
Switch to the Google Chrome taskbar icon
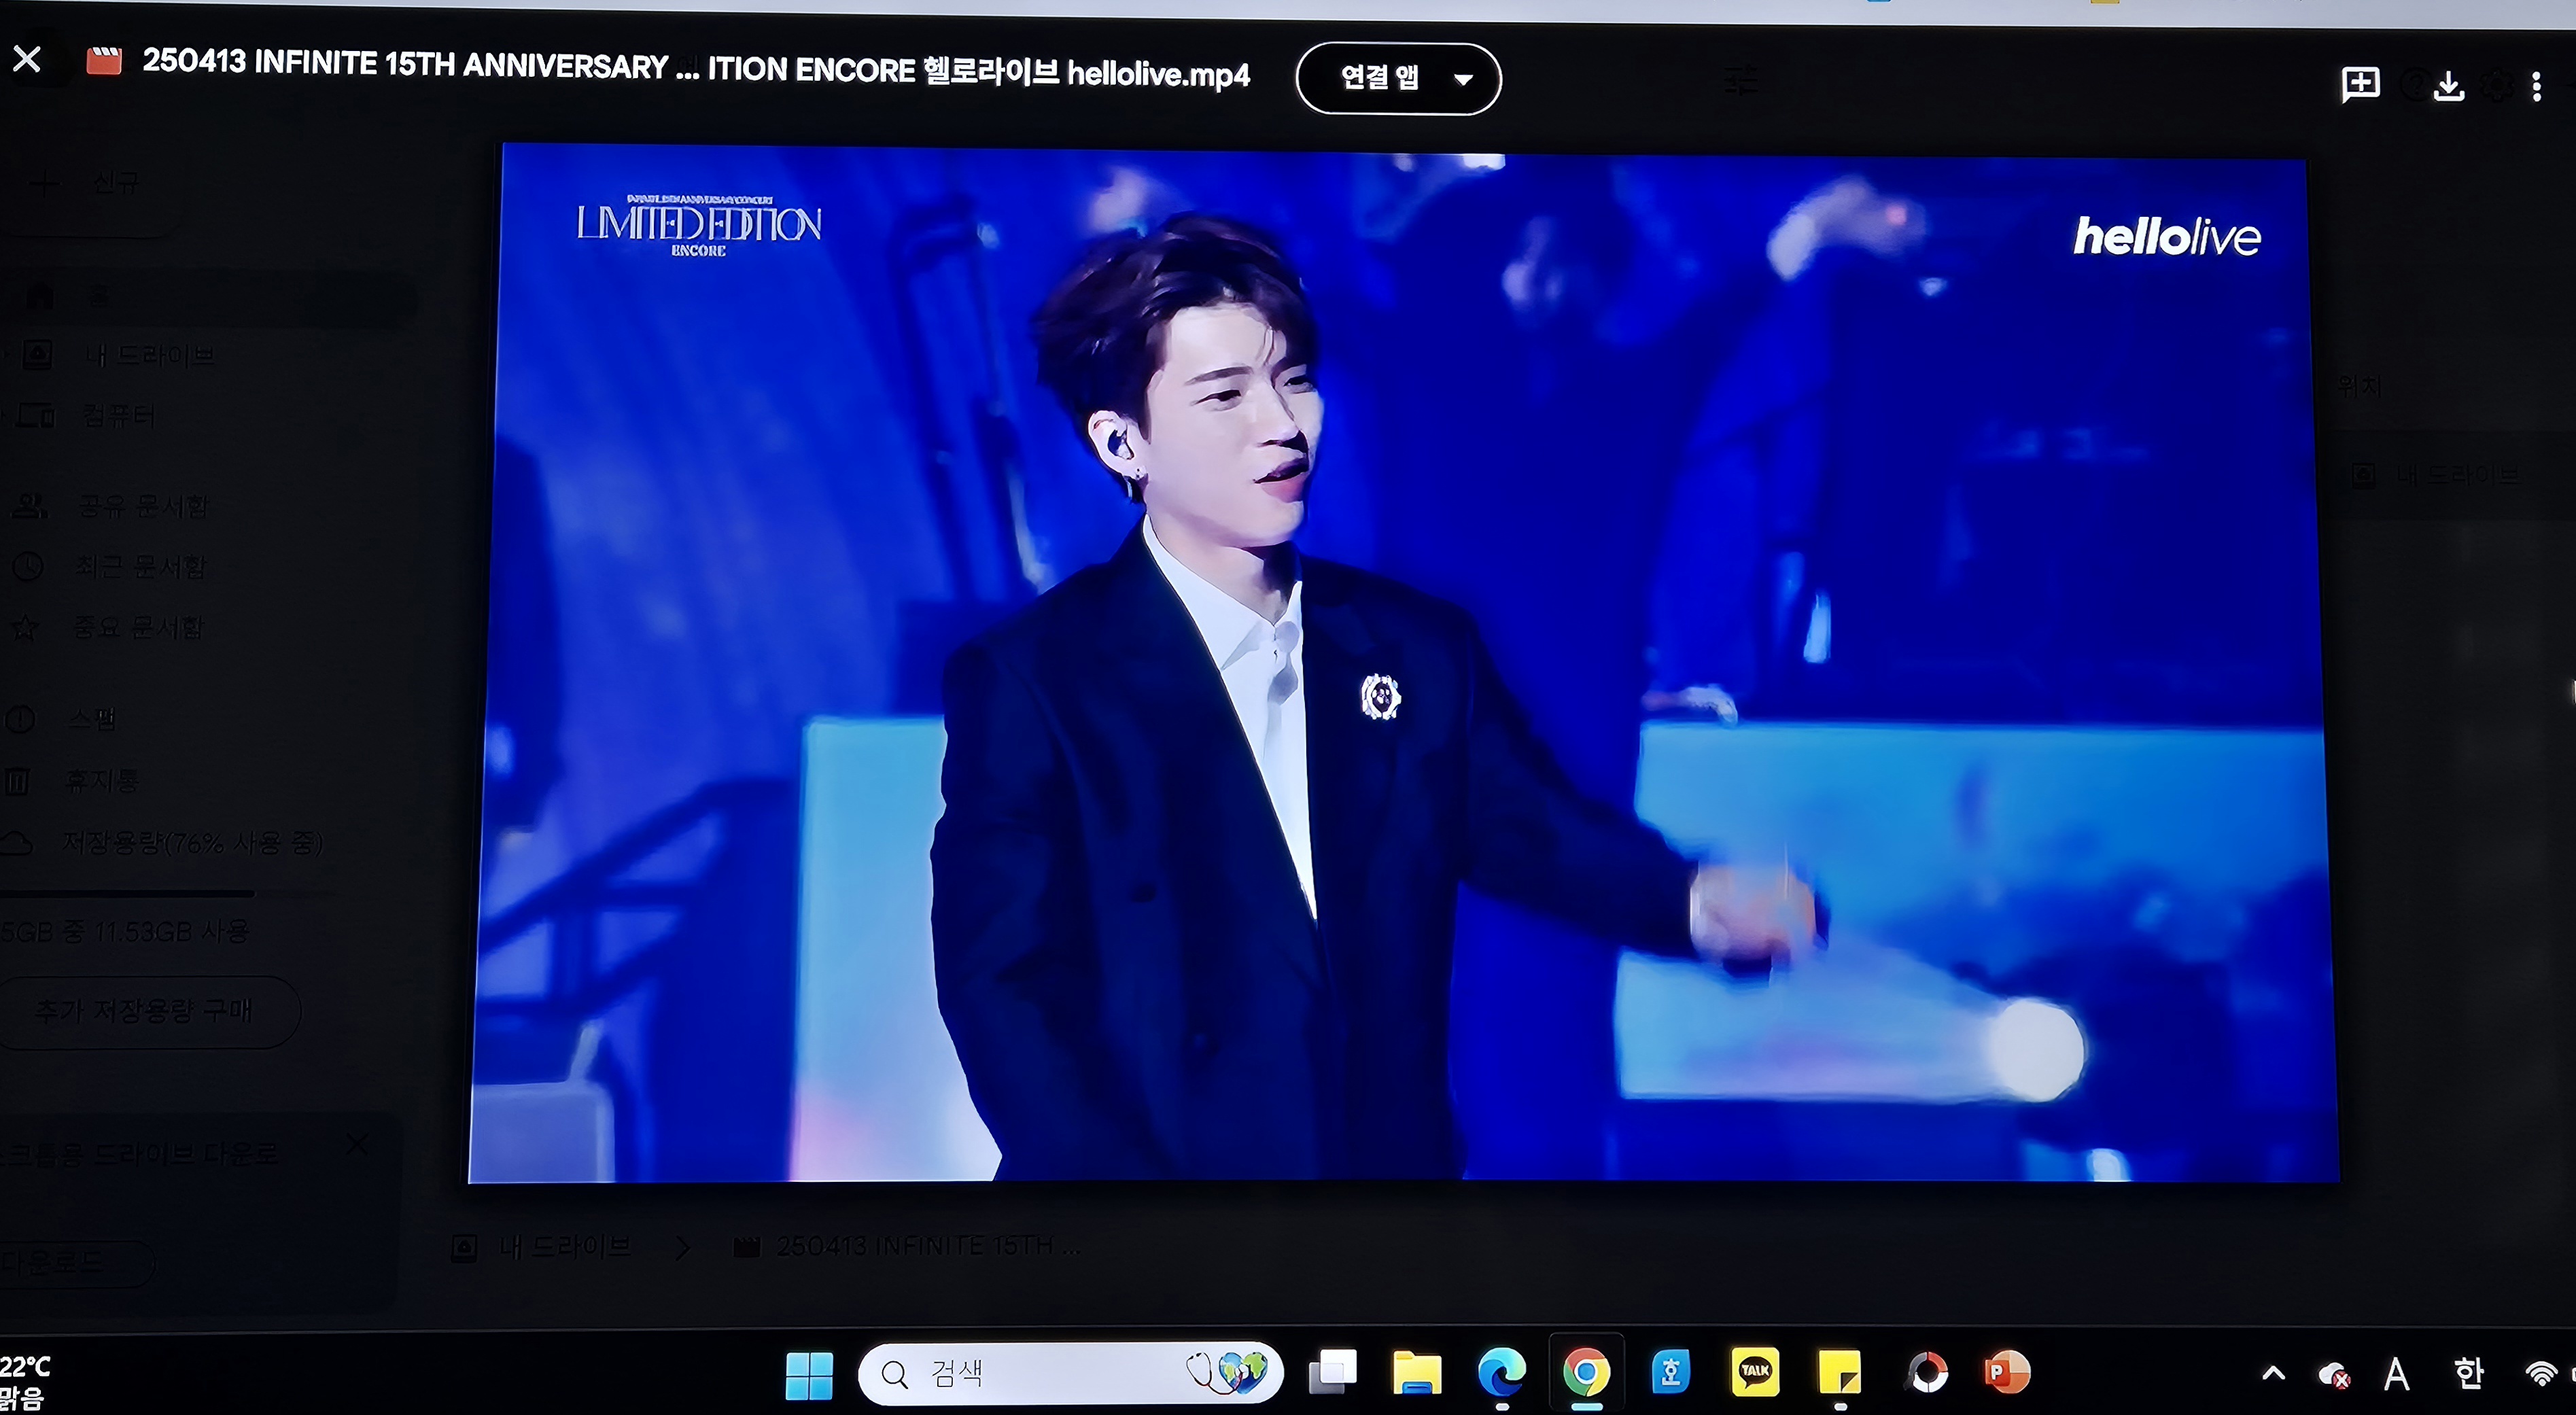point(1586,1372)
